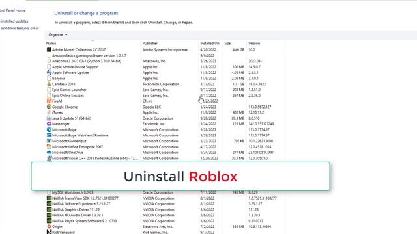Screen dimensions: 417x234
Task: Click the Adobe Systems Incorporated publisher cell
Action: pyautogui.click(x=165, y=49)
